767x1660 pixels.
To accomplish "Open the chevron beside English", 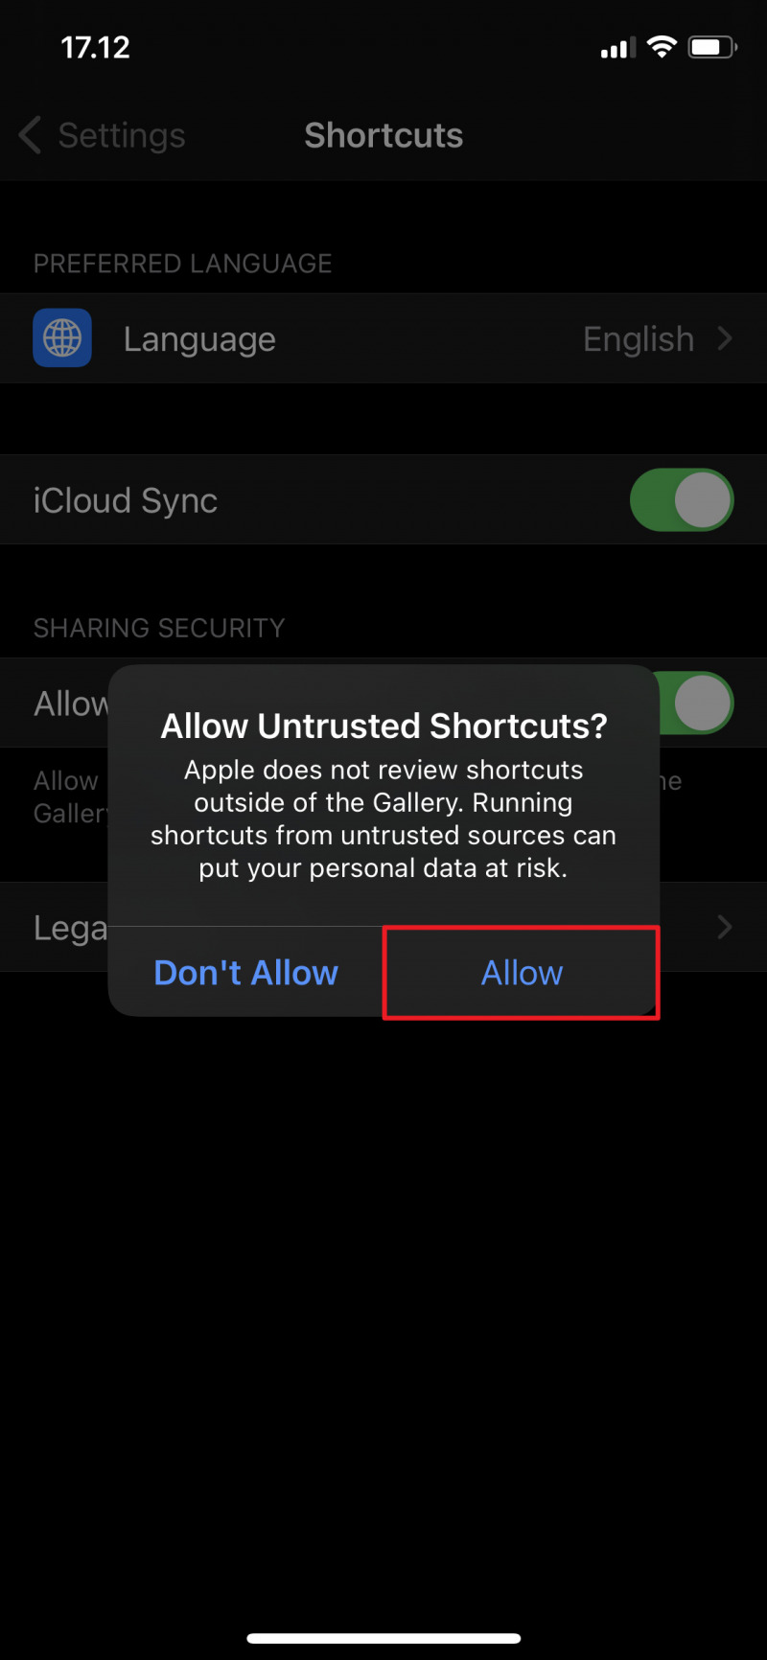I will (x=725, y=338).
